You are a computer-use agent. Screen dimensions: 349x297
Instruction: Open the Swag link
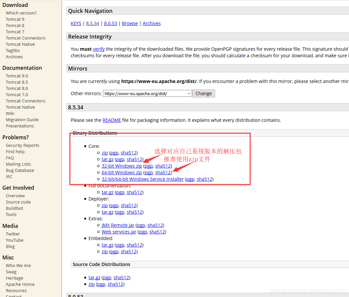(11, 272)
